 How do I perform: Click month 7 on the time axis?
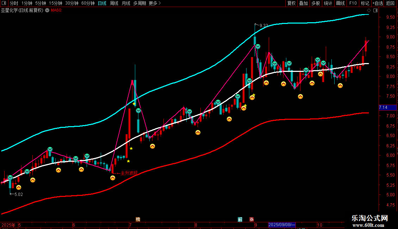[130, 225]
